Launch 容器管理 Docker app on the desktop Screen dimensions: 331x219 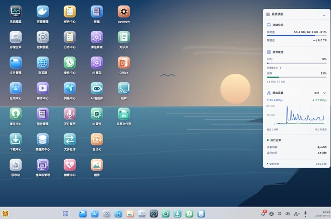(x=42, y=12)
